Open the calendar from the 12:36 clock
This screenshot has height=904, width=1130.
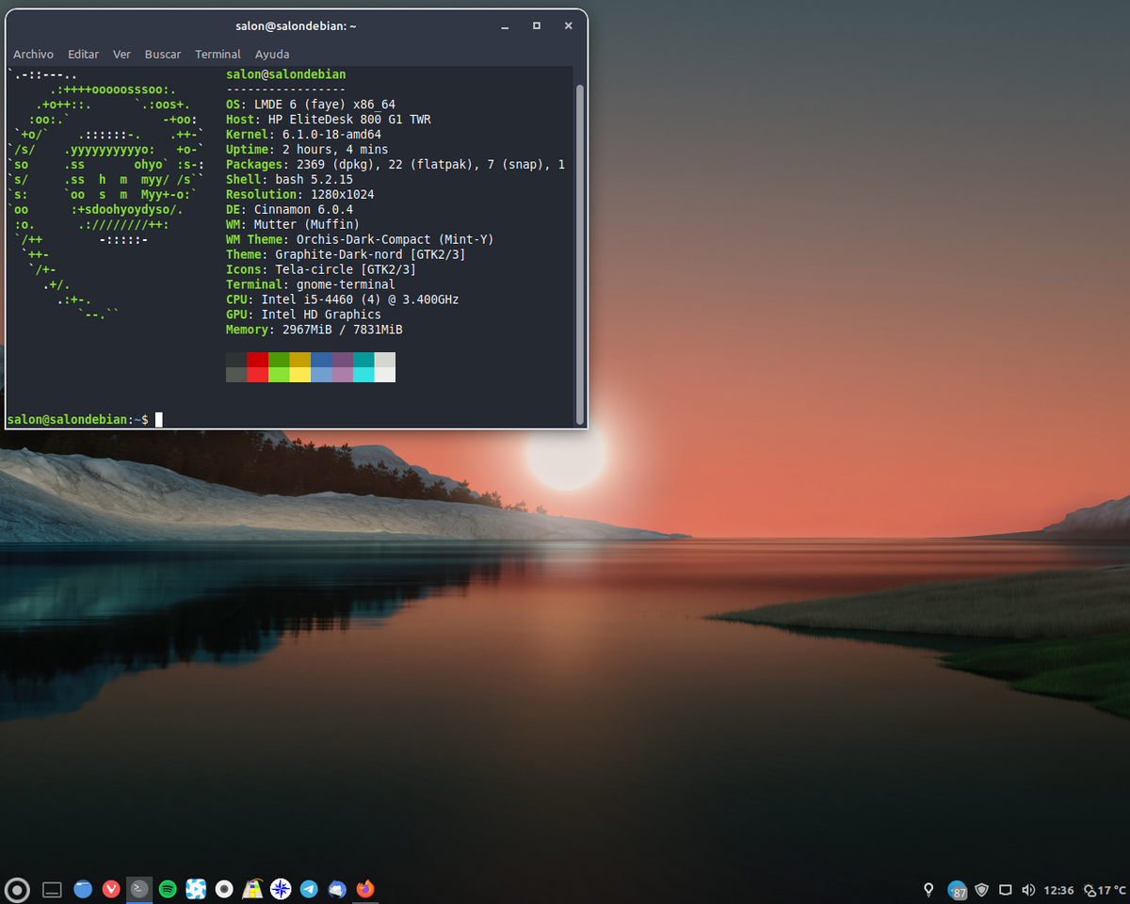pyautogui.click(x=1059, y=890)
